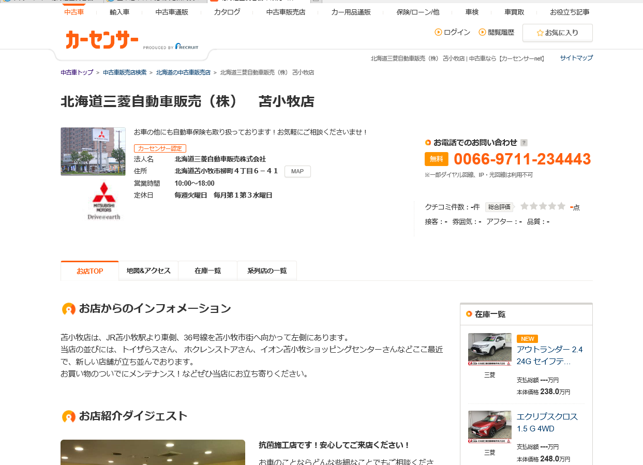Open ログイン via its arrow icon
The width and height of the screenshot is (643, 465).
(438, 32)
